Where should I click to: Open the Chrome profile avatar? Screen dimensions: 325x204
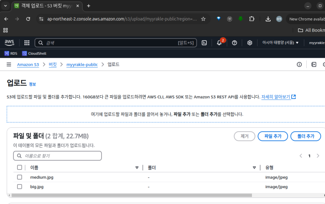tap(279, 19)
